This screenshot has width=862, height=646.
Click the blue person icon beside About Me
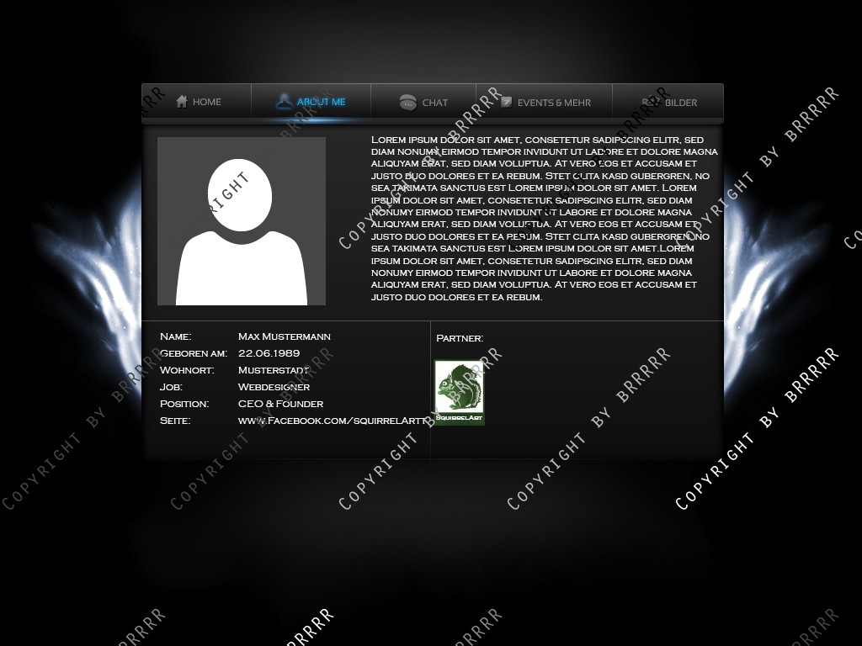click(284, 102)
